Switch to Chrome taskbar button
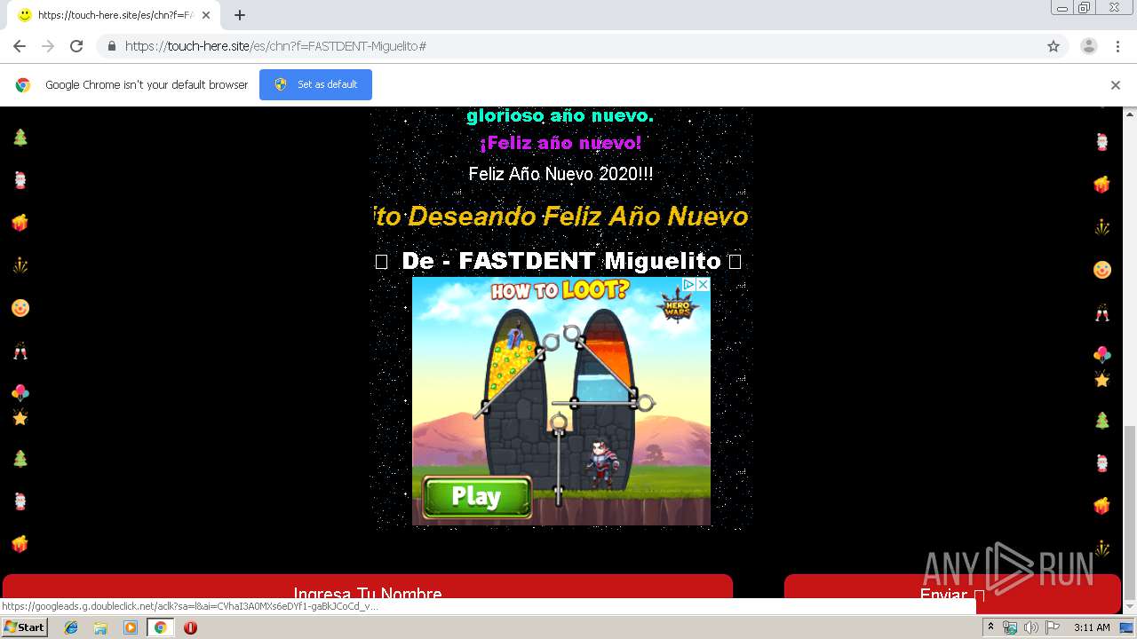The image size is (1137, 639). [160, 627]
